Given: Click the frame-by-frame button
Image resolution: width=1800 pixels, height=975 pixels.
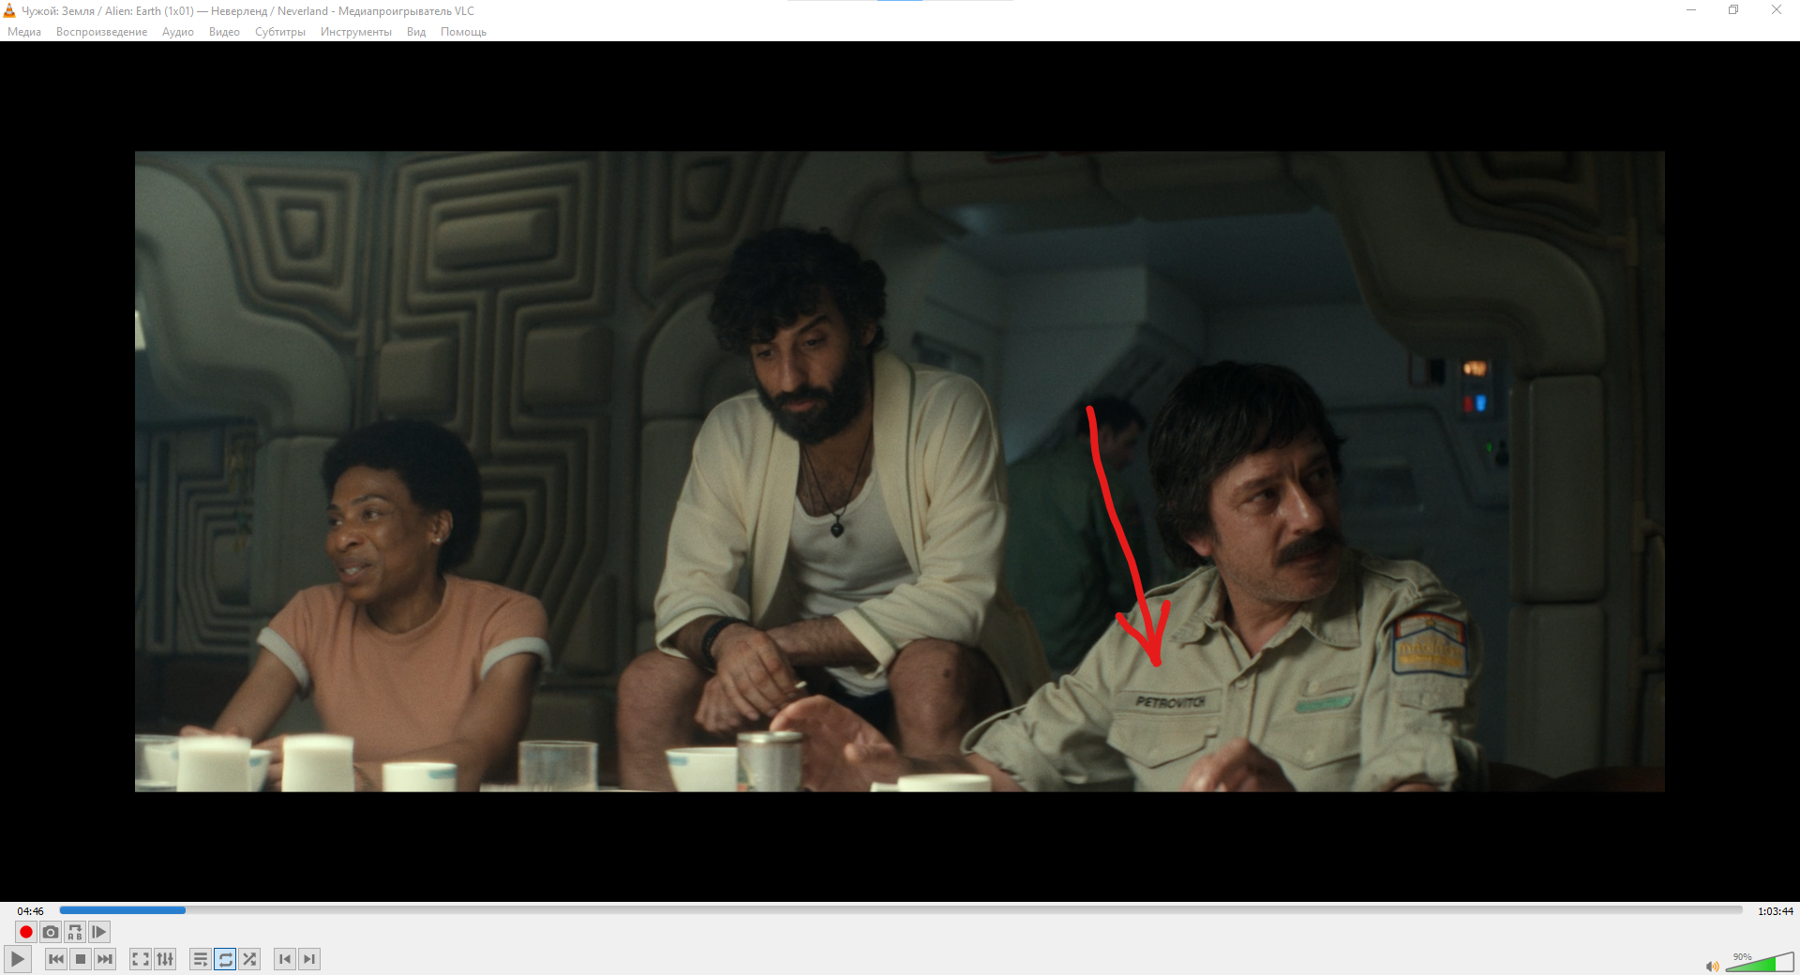Looking at the screenshot, I should click(99, 932).
